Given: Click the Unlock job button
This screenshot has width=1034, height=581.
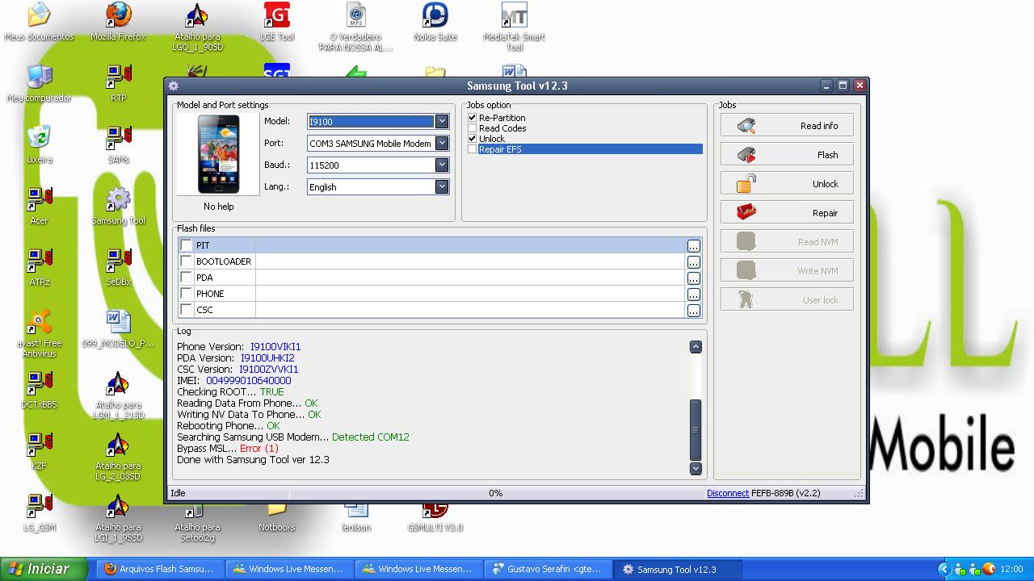Looking at the screenshot, I should [787, 184].
